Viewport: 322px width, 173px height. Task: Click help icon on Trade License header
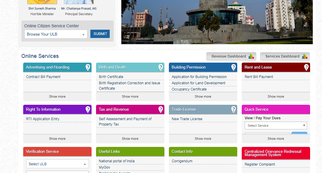click(x=233, y=109)
